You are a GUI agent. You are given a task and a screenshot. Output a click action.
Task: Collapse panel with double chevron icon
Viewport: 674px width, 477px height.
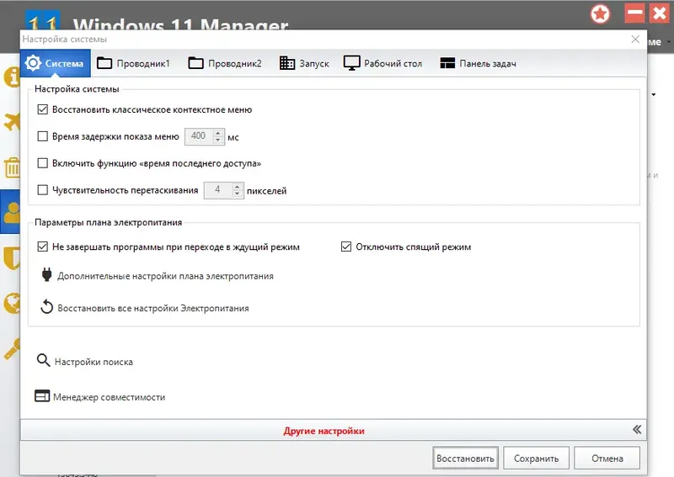(x=637, y=429)
